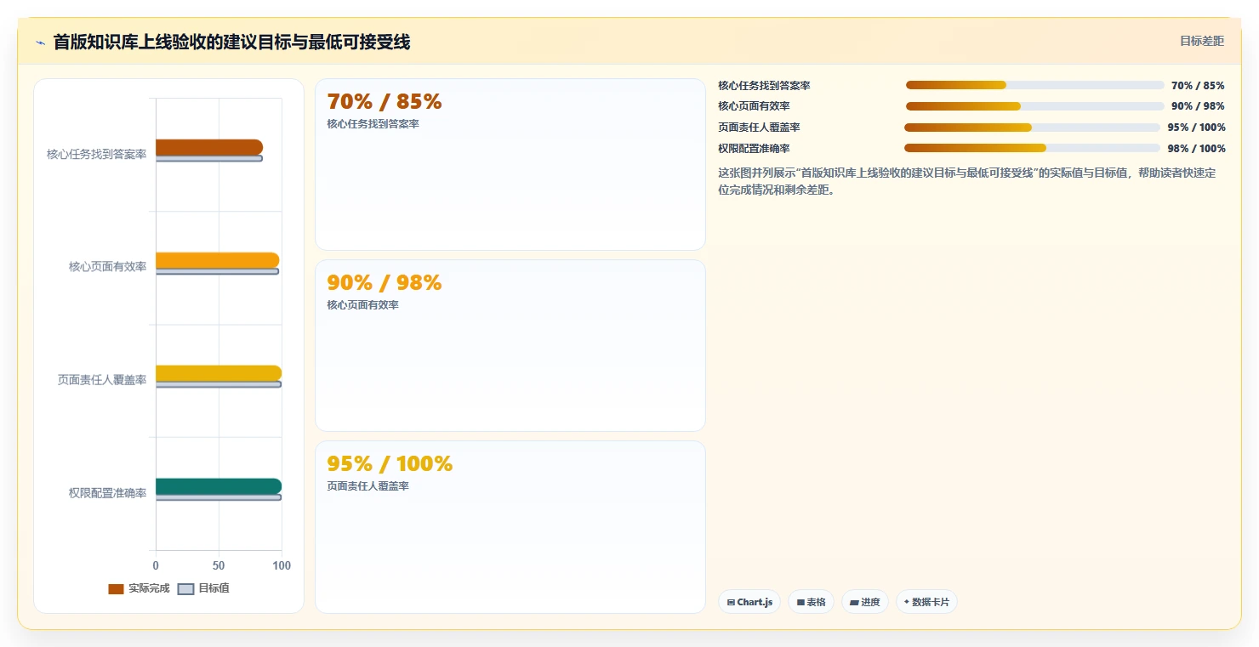
Task: Click the 表格 tag pill
Action: [811, 602]
